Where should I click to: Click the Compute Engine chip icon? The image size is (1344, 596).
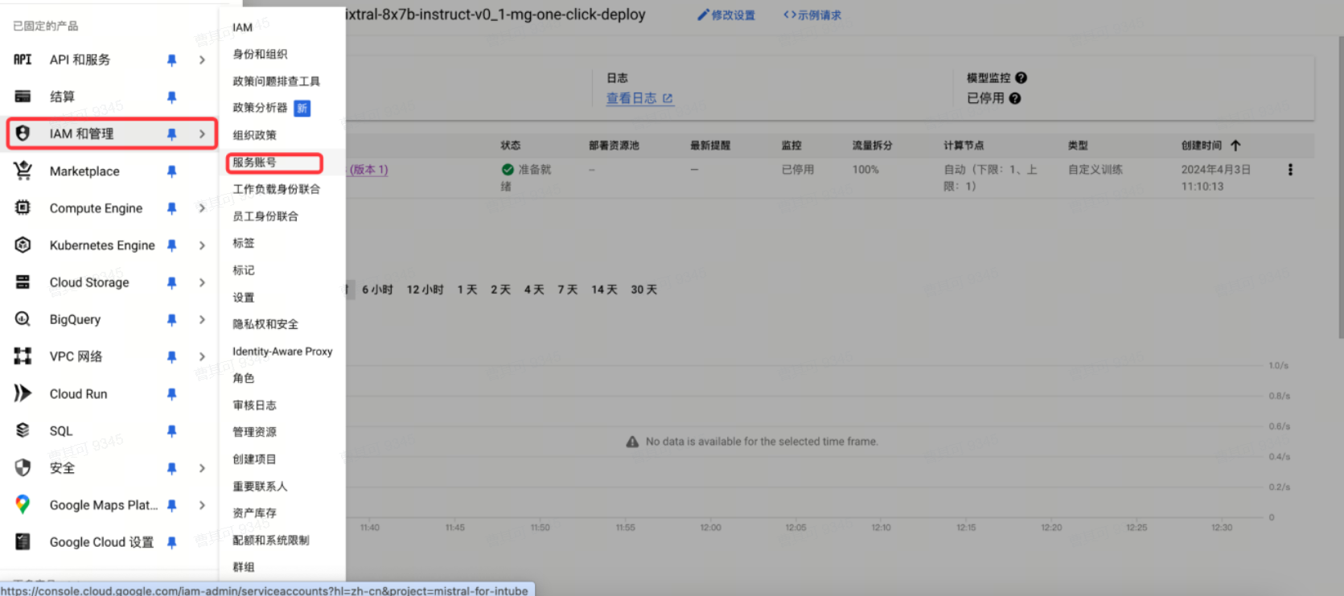coord(23,208)
